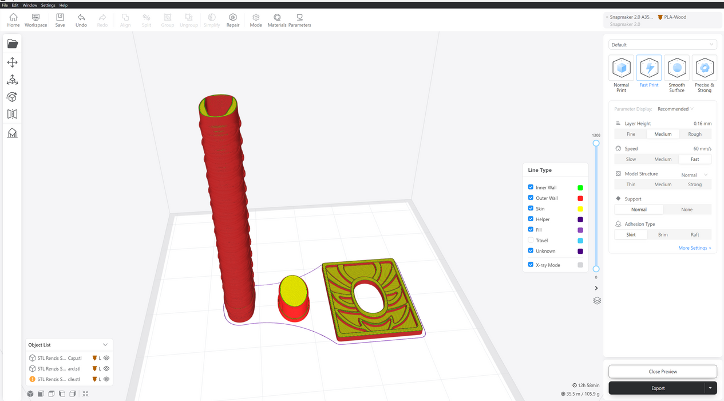The image size is (724, 401).
Task: Expand the Parameter Display Recommended dropdown
Action: [x=675, y=109]
